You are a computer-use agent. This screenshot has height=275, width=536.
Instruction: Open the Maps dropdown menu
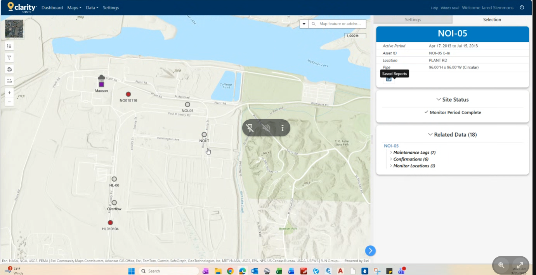point(74,8)
